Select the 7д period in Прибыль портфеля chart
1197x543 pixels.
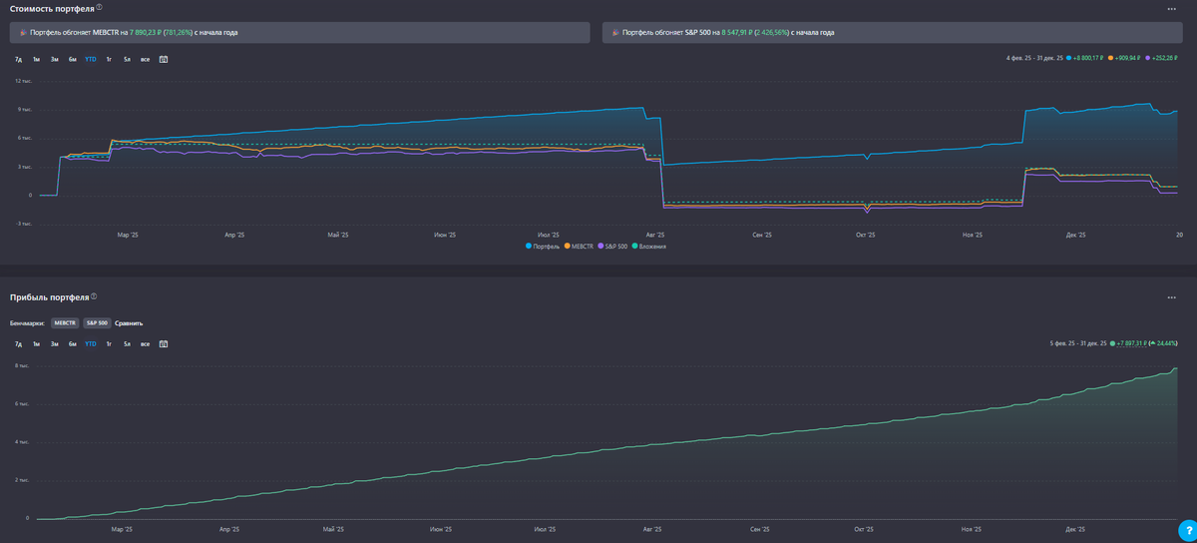(18, 343)
